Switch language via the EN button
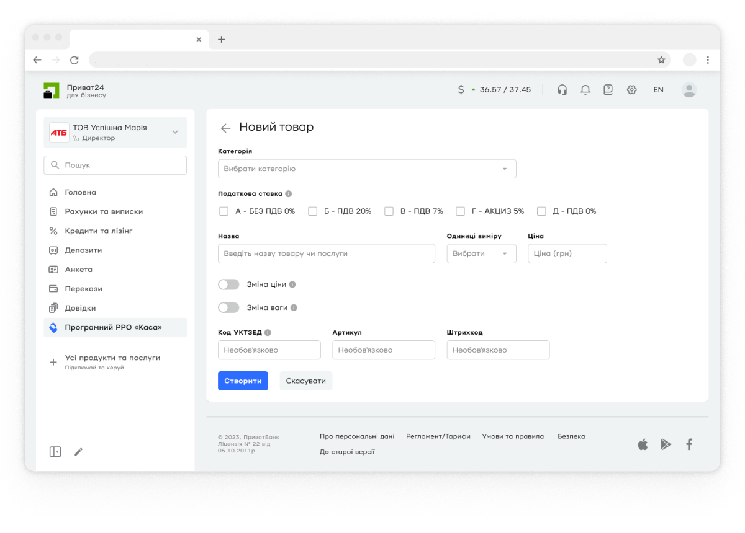This screenshot has width=745, height=533. coord(658,90)
